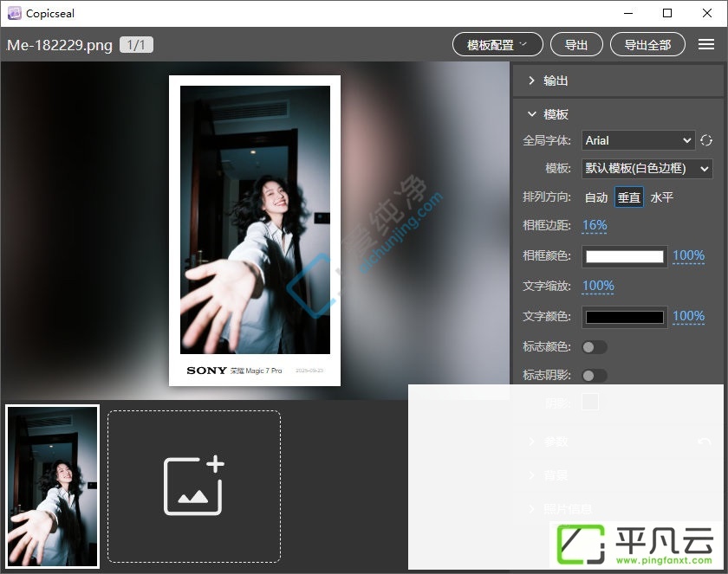The image size is (728, 574).
Task: Open the hamburger menu icon
Action: 705,44
